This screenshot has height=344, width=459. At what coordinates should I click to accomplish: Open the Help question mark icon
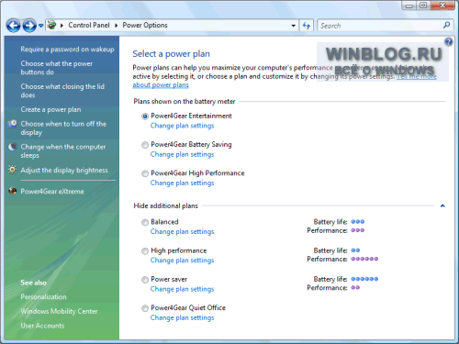[x=449, y=42]
